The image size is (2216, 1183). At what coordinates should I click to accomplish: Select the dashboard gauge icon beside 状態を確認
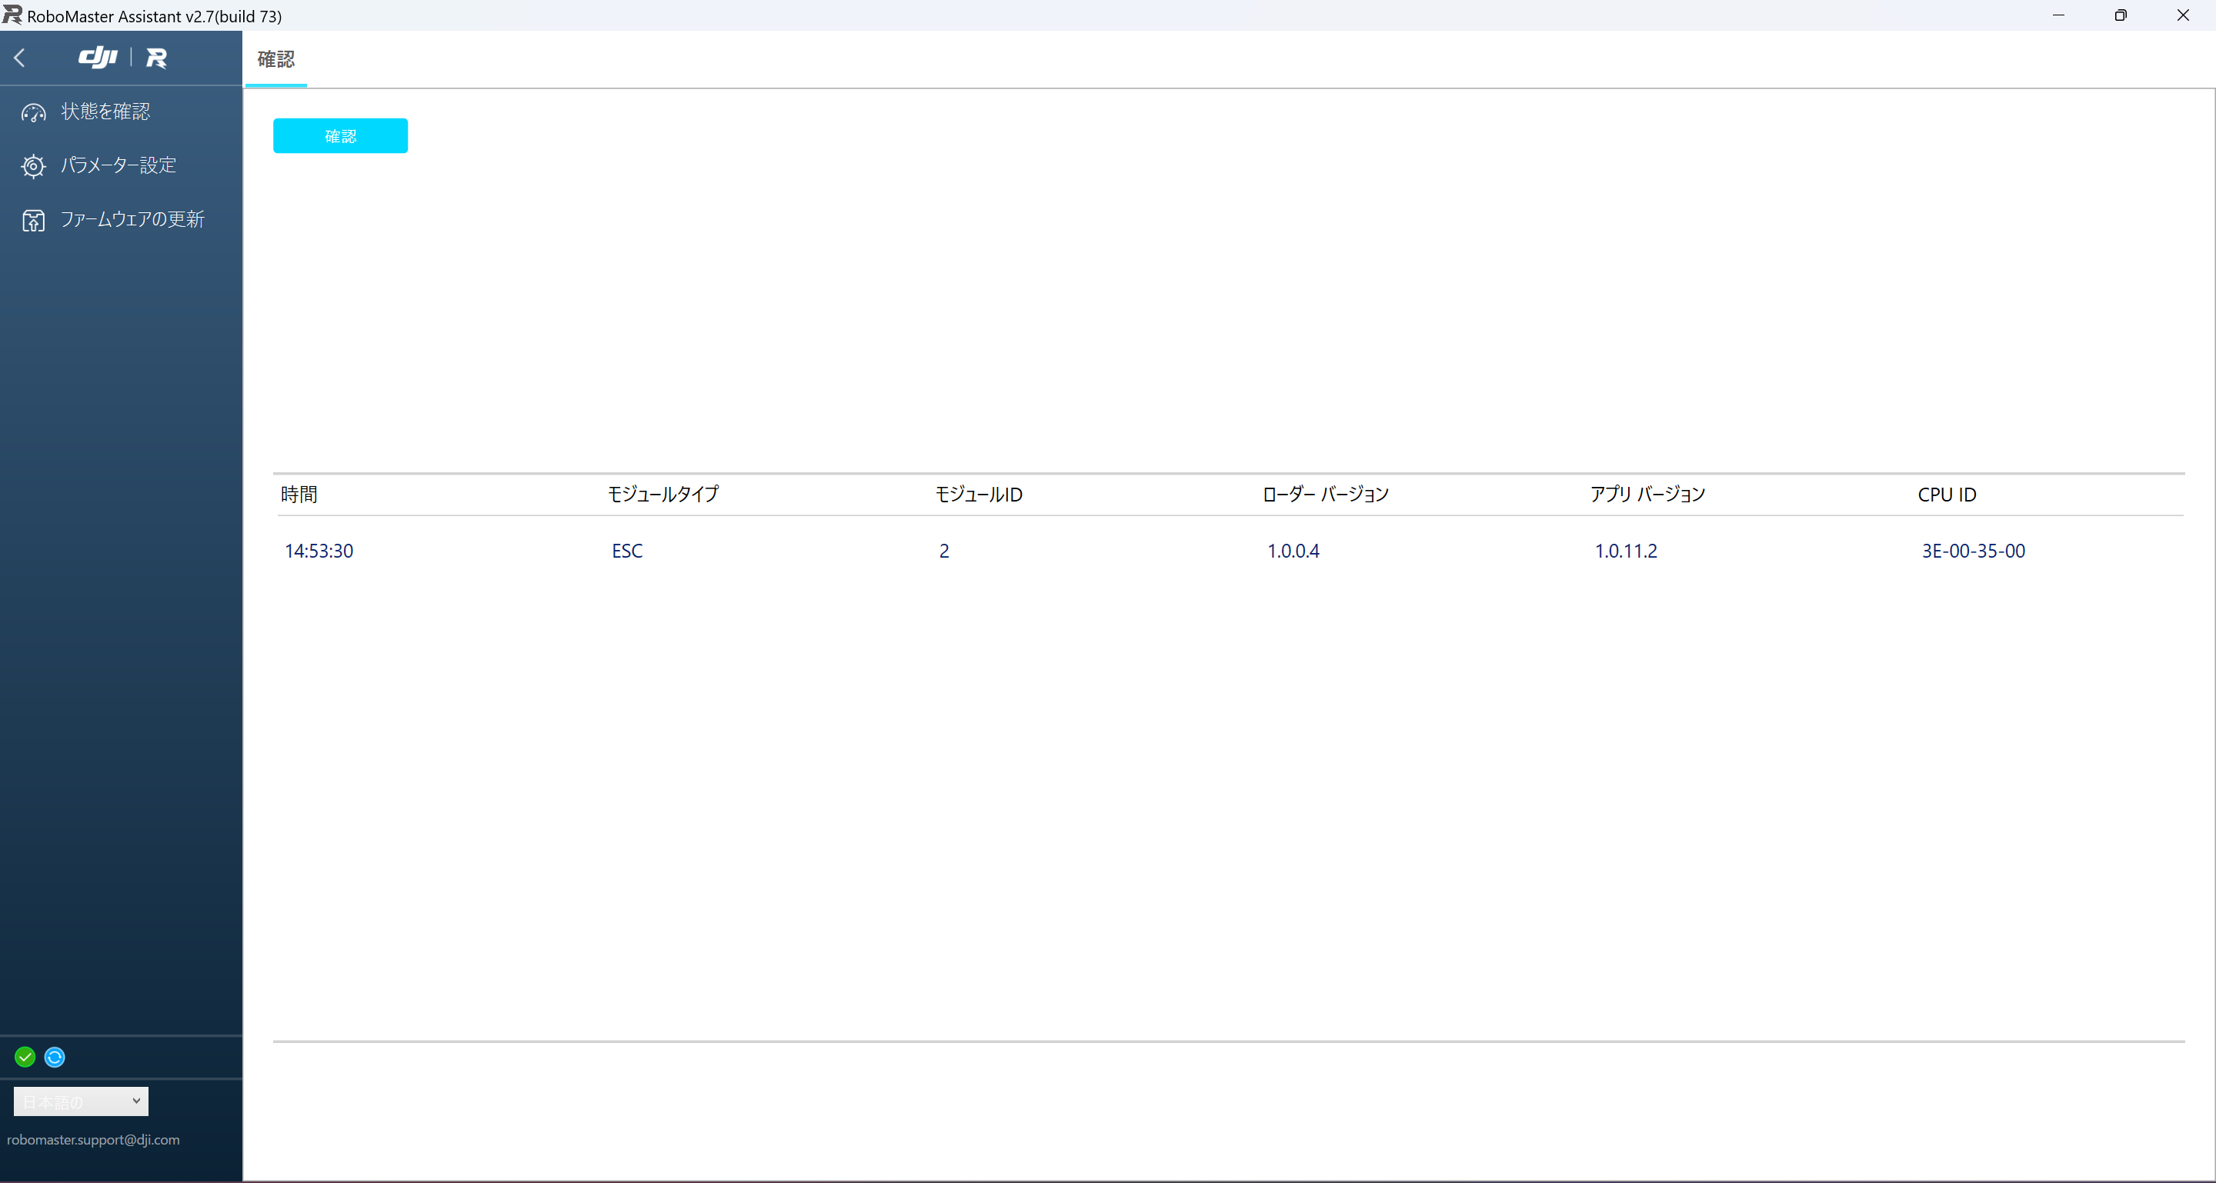(32, 112)
